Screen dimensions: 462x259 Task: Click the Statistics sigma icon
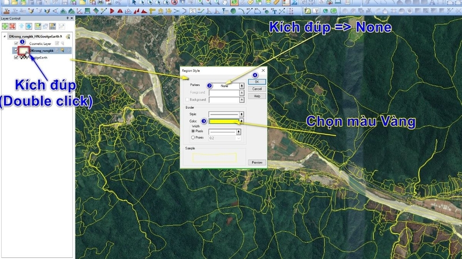click(295, 3)
